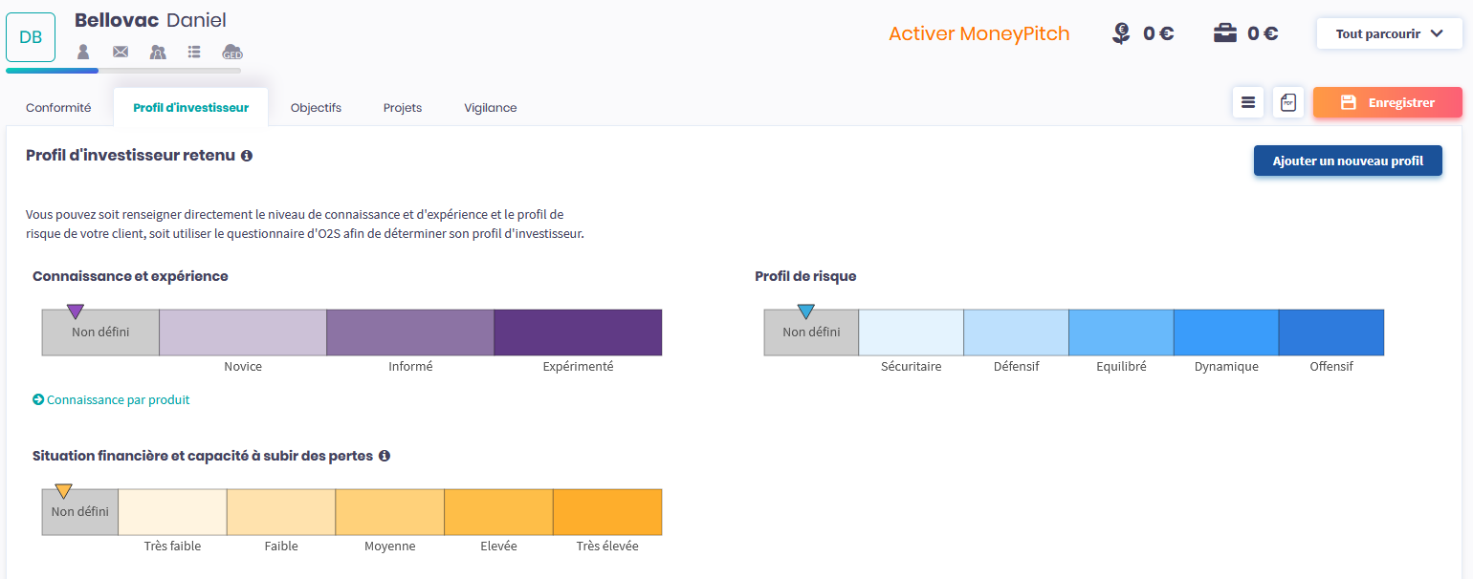Open the client person profile icon
The image size is (1473, 579).
click(x=83, y=52)
